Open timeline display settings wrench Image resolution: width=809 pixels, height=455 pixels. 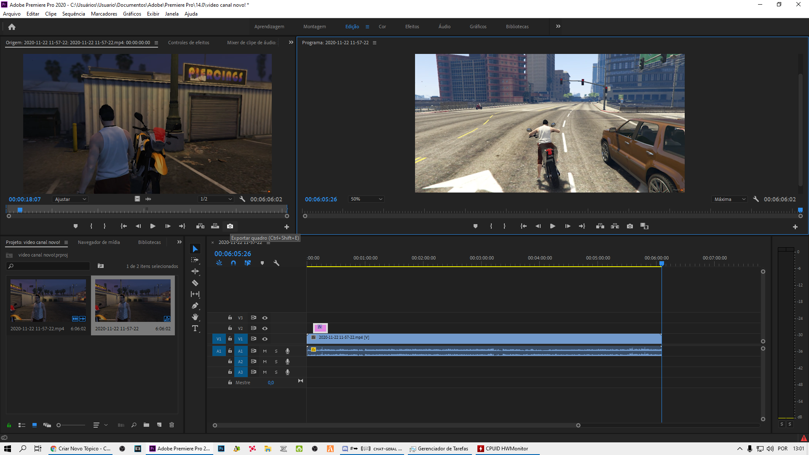coord(276,263)
